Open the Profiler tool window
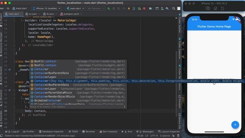The image size is (245, 138). coord(28,131)
